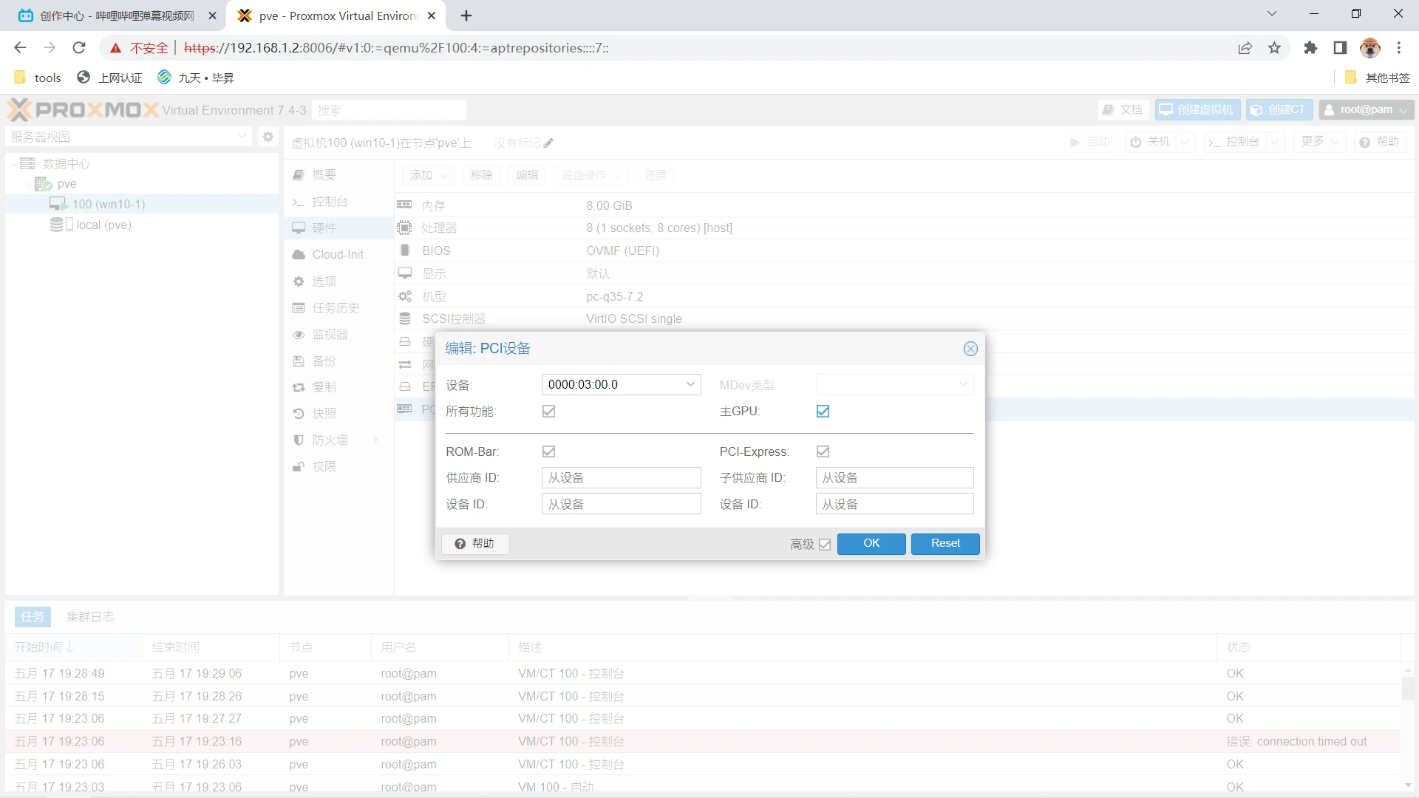Open the 快照 snapshots menu item

338,414
